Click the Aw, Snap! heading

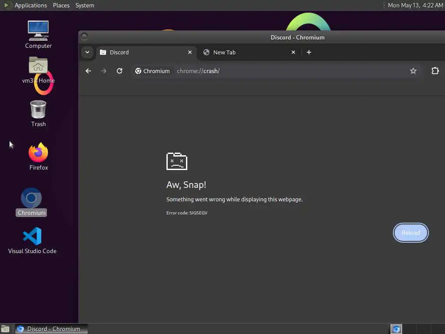click(186, 185)
